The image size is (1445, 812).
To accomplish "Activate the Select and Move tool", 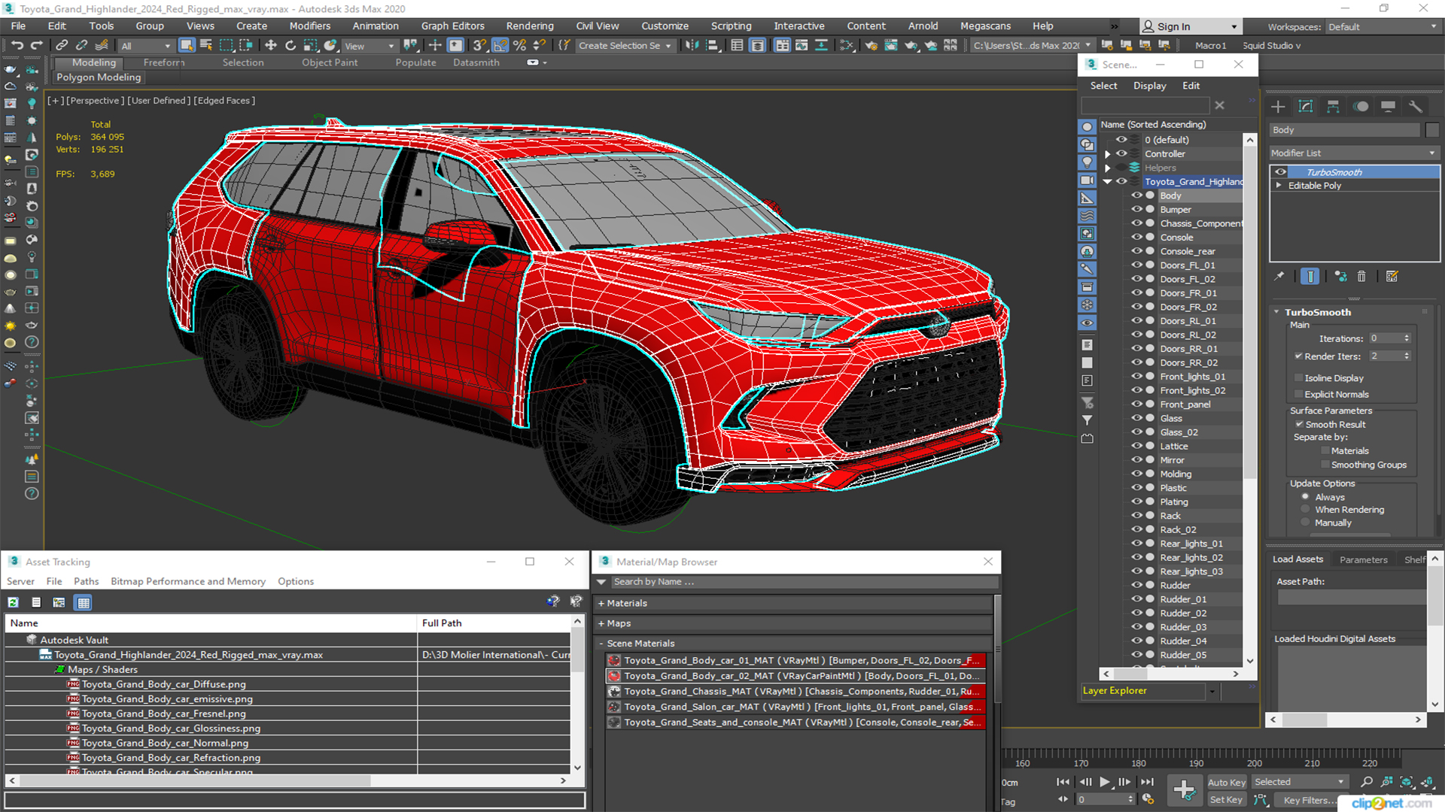I will pos(271,45).
